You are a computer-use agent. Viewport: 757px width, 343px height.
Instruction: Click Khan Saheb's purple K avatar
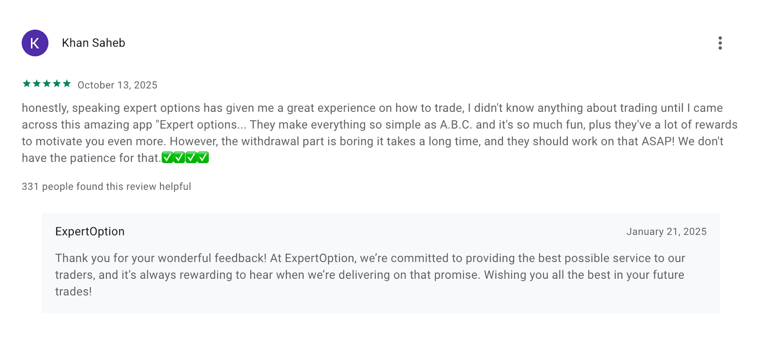35,43
